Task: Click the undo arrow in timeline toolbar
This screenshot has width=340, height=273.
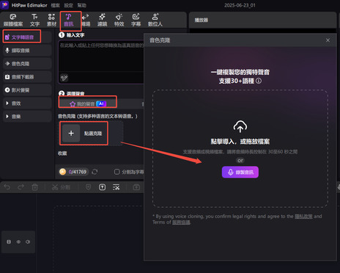Action: click(x=7, y=187)
